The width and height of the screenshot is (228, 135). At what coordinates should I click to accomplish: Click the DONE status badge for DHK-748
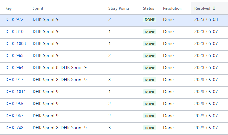click(150, 128)
